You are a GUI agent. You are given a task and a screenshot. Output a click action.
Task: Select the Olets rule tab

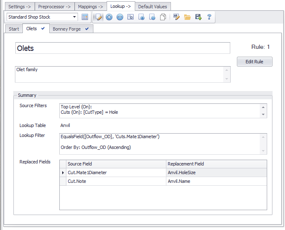[x=36, y=29]
